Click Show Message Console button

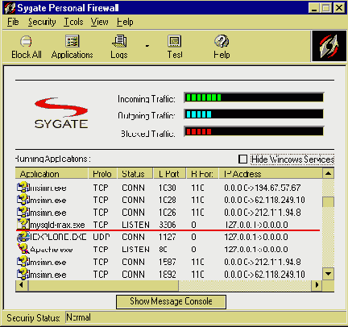tap(171, 302)
